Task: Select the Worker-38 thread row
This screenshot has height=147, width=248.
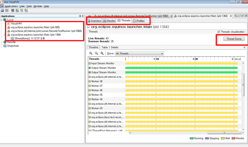Action: pyautogui.click(x=165, y=81)
